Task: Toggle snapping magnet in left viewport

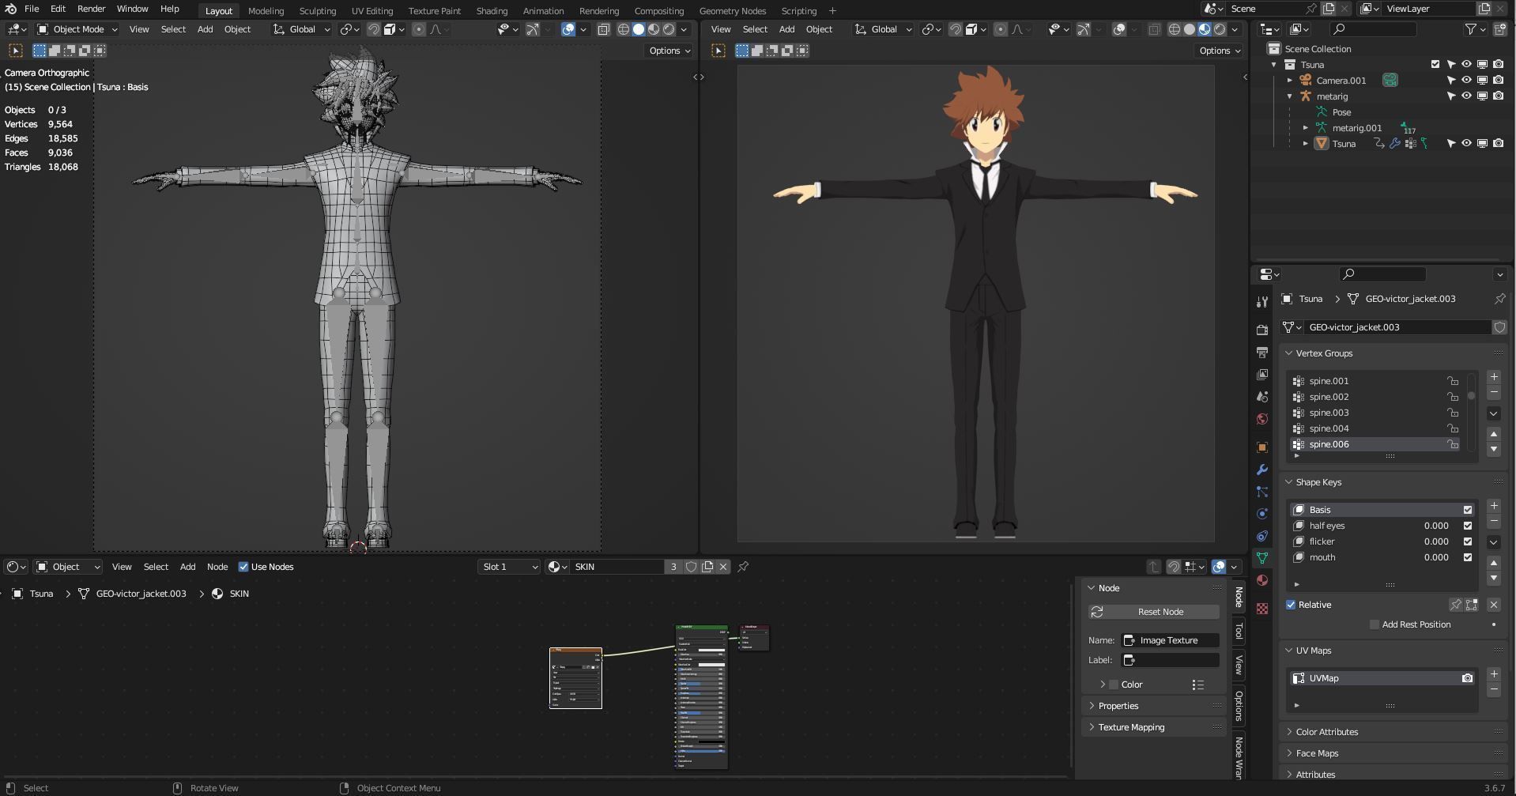Action: pos(374,29)
